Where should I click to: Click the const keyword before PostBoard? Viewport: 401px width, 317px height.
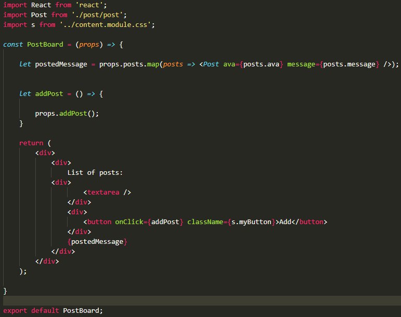(x=13, y=45)
